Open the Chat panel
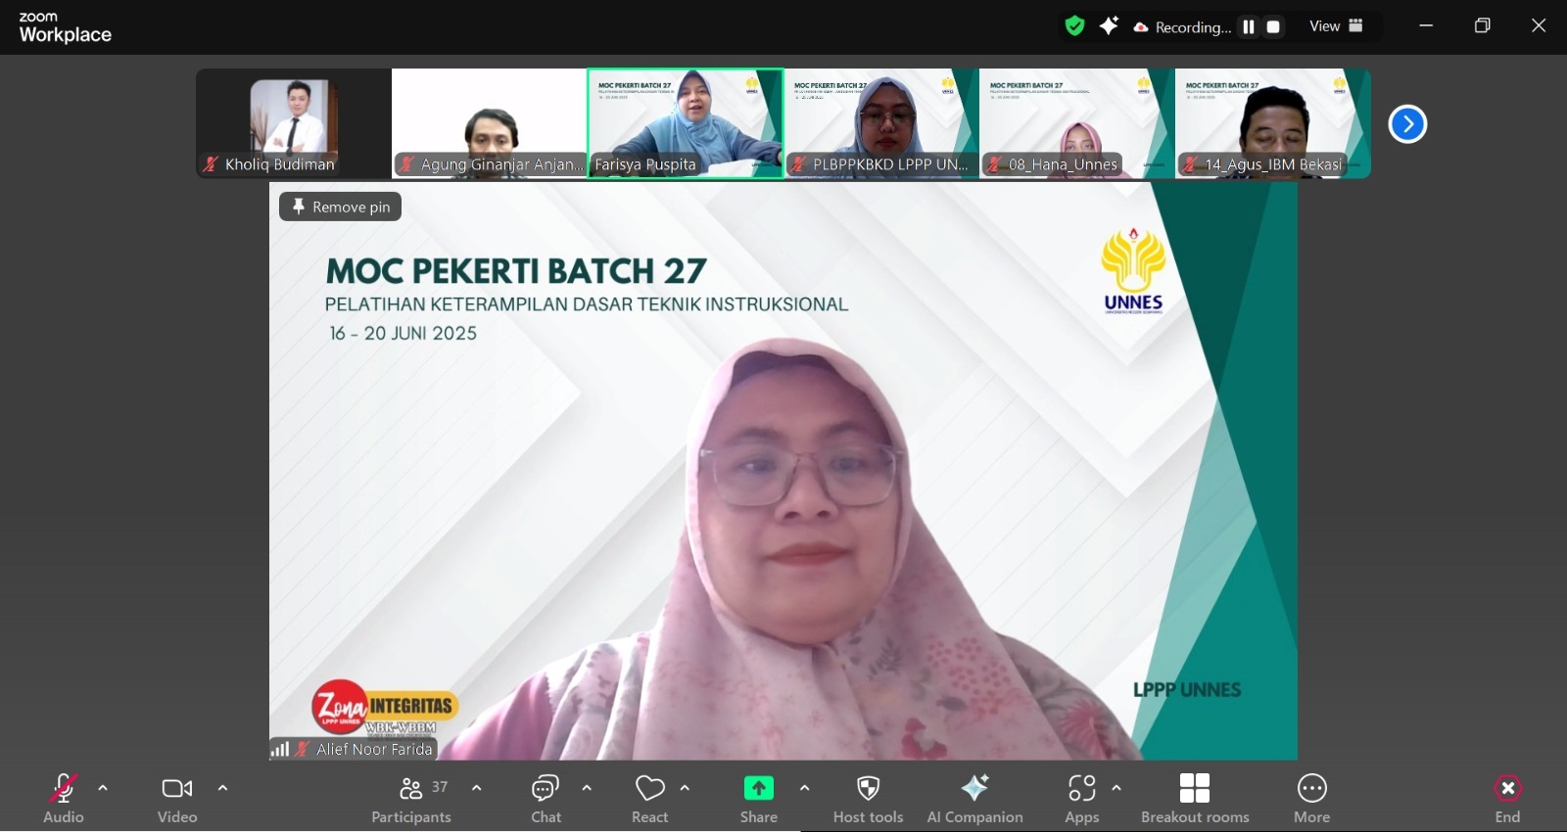The height and width of the screenshot is (832, 1567). 546,798
